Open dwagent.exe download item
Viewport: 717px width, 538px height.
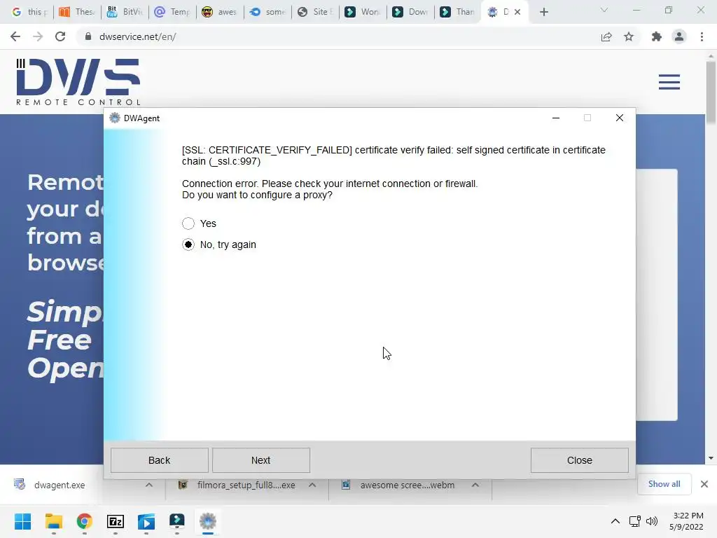tap(60, 485)
